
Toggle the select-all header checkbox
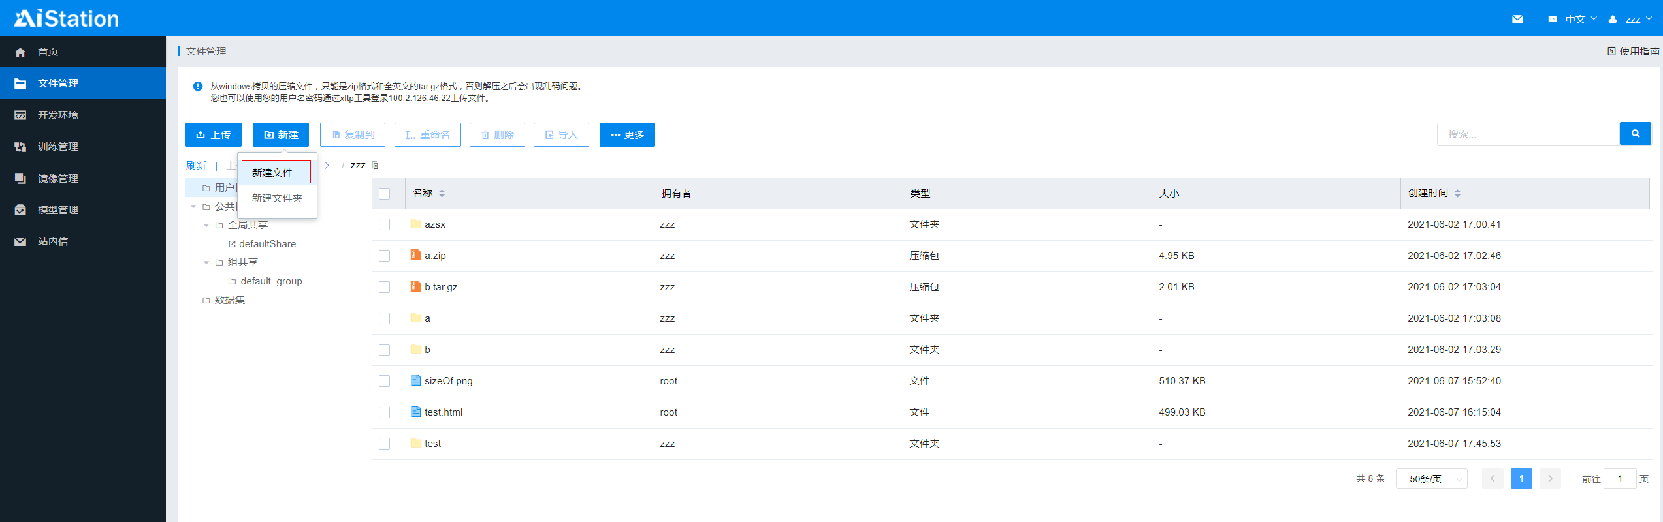coord(384,194)
